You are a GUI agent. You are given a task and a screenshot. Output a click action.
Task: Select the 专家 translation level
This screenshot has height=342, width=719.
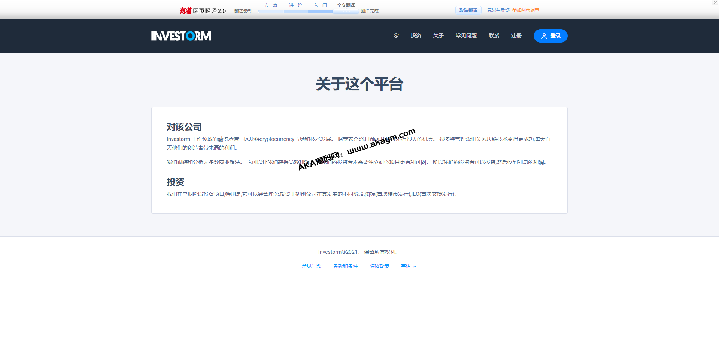point(271,6)
